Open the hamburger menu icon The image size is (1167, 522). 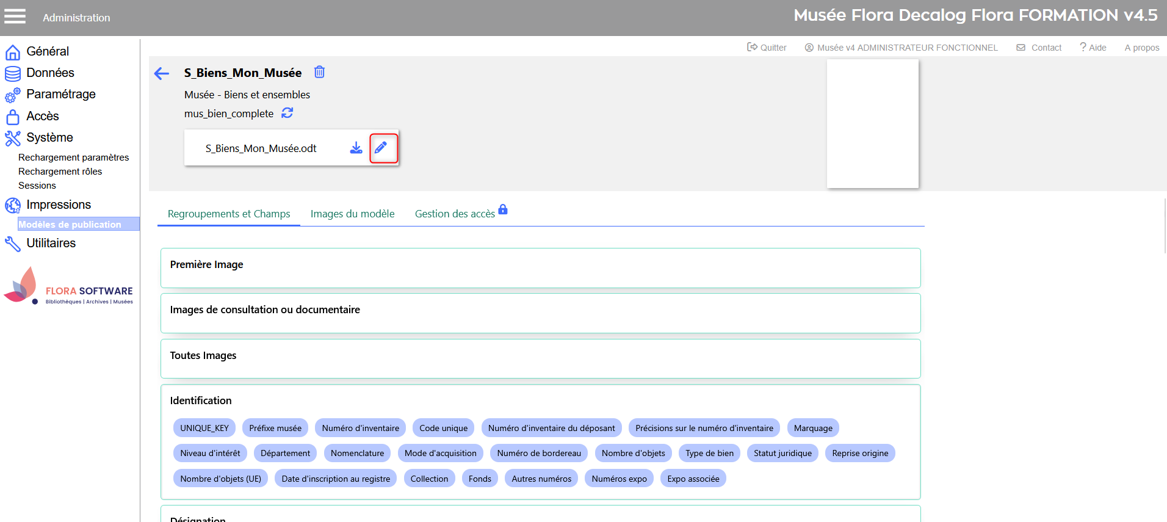point(15,16)
